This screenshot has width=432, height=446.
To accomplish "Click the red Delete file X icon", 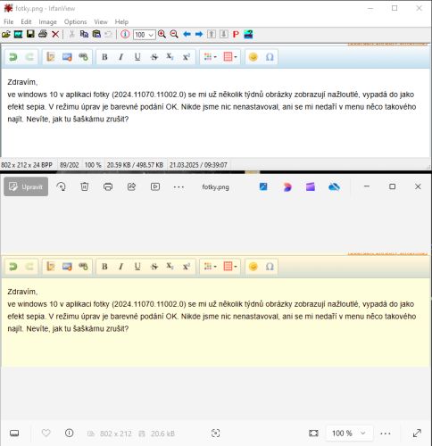I will [55, 34].
